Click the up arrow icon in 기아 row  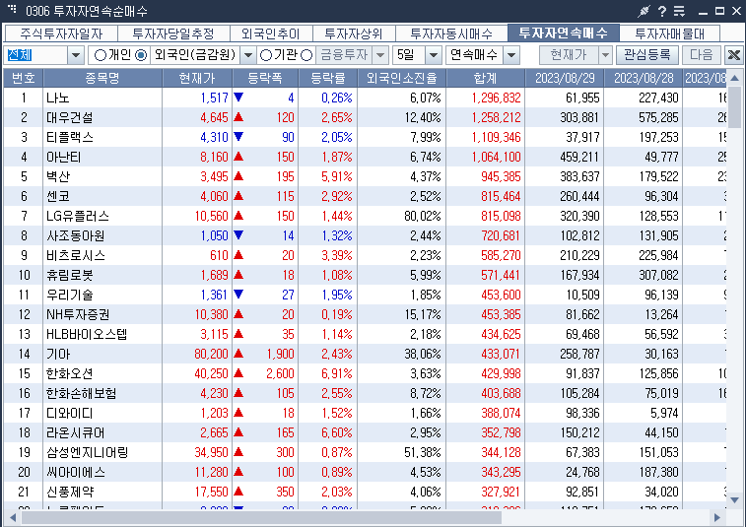tap(238, 354)
